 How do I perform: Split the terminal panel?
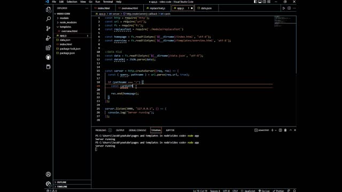tap(280, 130)
